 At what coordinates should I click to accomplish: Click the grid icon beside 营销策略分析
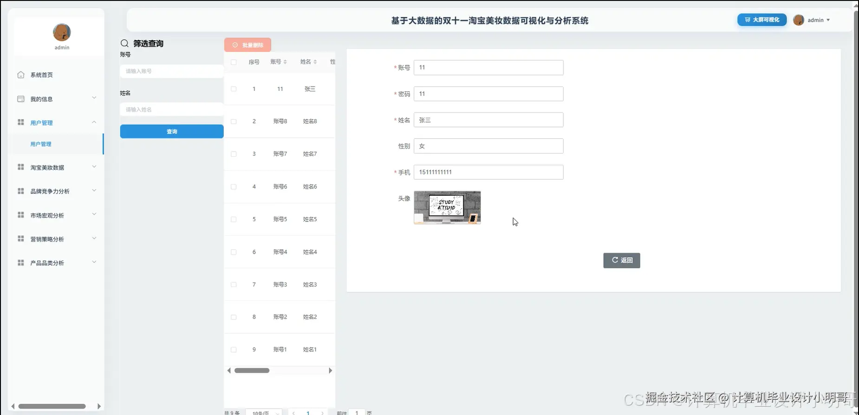pos(21,239)
